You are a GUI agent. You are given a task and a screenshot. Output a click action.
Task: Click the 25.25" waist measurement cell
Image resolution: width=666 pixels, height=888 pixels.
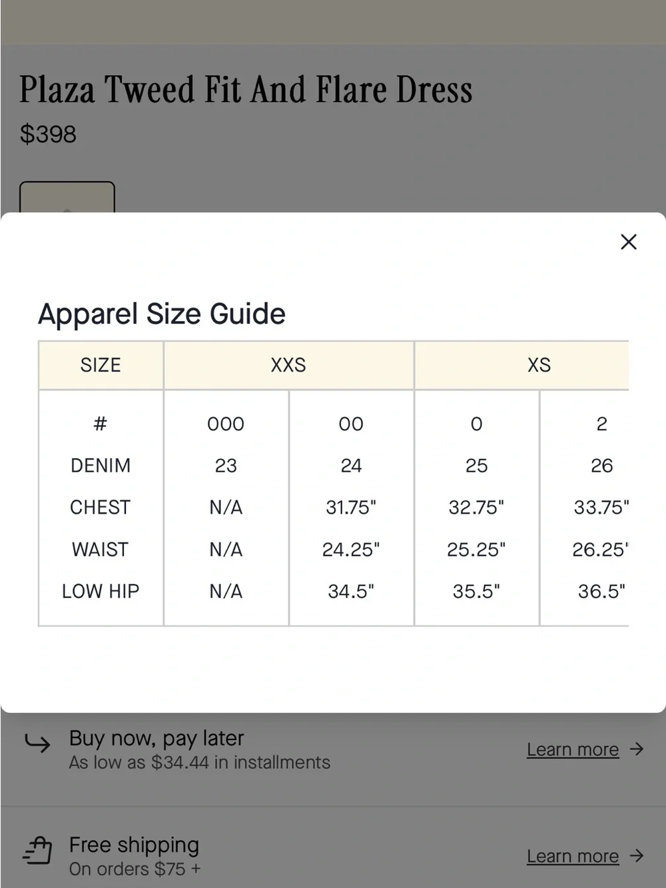coord(476,550)
